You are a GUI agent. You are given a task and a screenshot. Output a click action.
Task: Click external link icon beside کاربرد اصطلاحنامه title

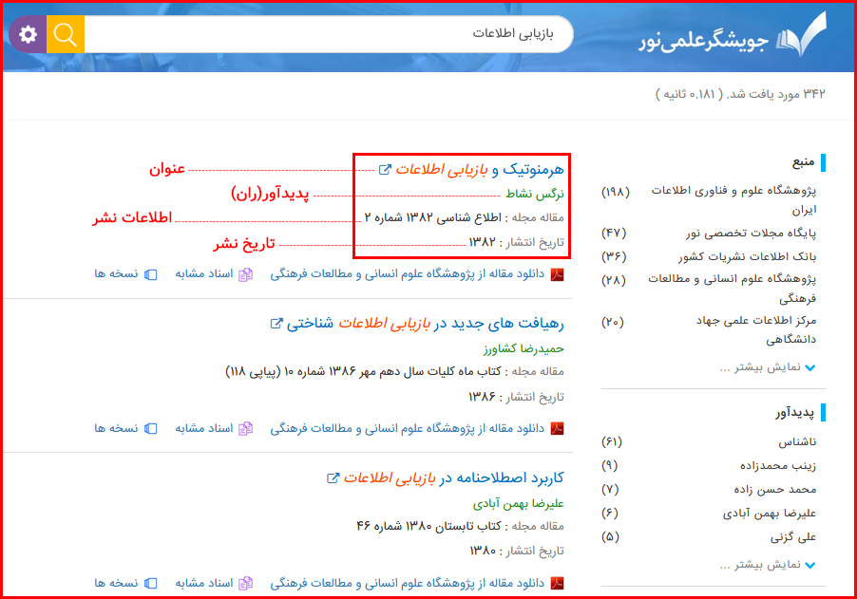point(333,477)
